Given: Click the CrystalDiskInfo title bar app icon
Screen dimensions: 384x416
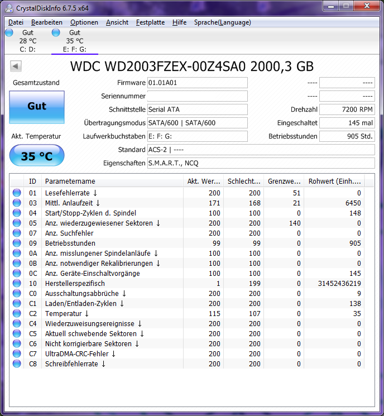Looking at the screenshot, I should tap(9, 8).
